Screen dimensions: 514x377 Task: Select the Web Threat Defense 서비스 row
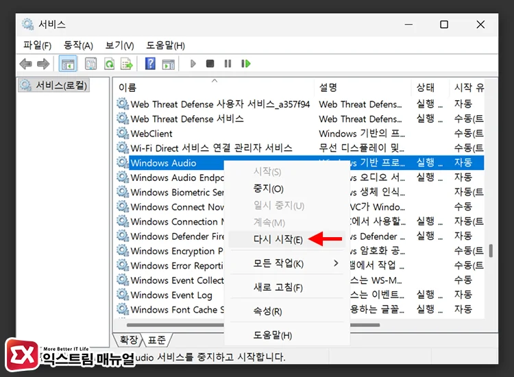[187, 119]
